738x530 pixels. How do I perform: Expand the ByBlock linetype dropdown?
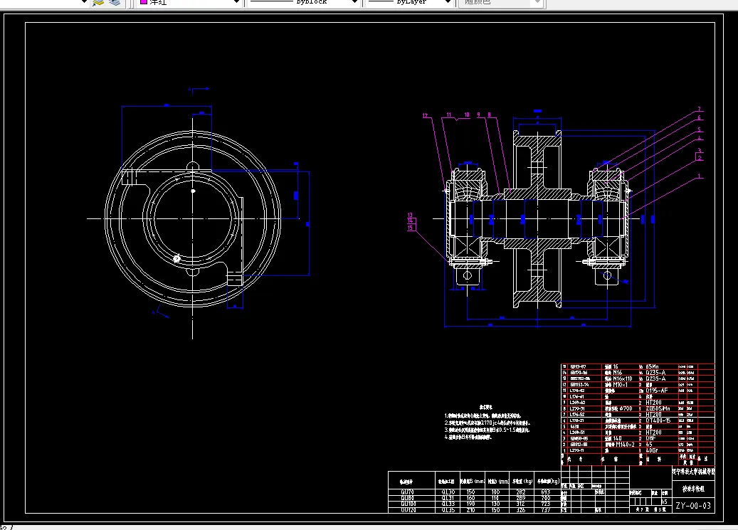pos(355,2)
